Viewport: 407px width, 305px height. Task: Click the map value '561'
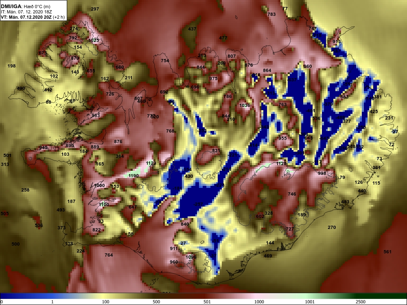387,252
